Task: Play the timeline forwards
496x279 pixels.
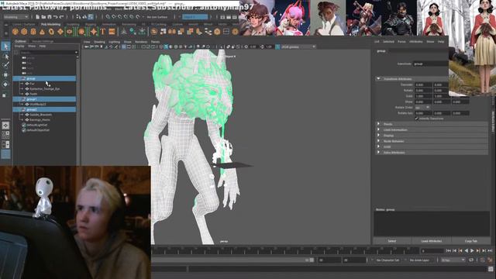Action: (472, 251)
